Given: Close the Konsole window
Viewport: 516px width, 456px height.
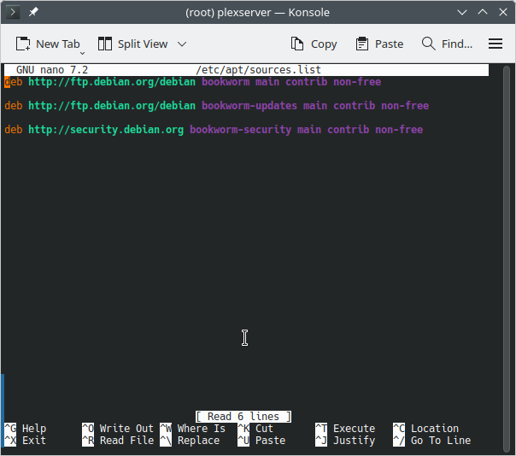Looking at the screenshot, I should click(x=503, y=13).
